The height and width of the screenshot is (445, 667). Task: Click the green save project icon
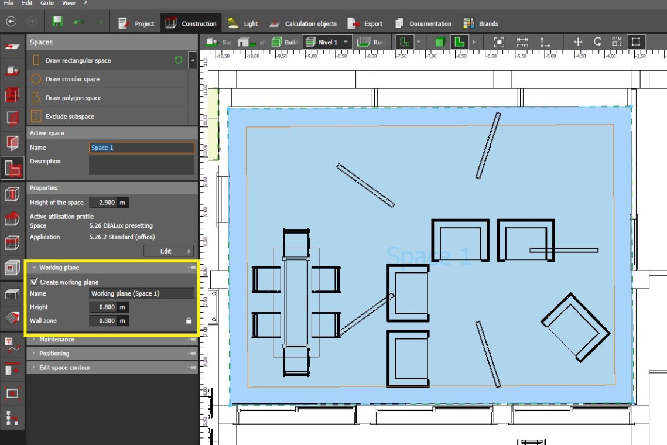point(57,22)
